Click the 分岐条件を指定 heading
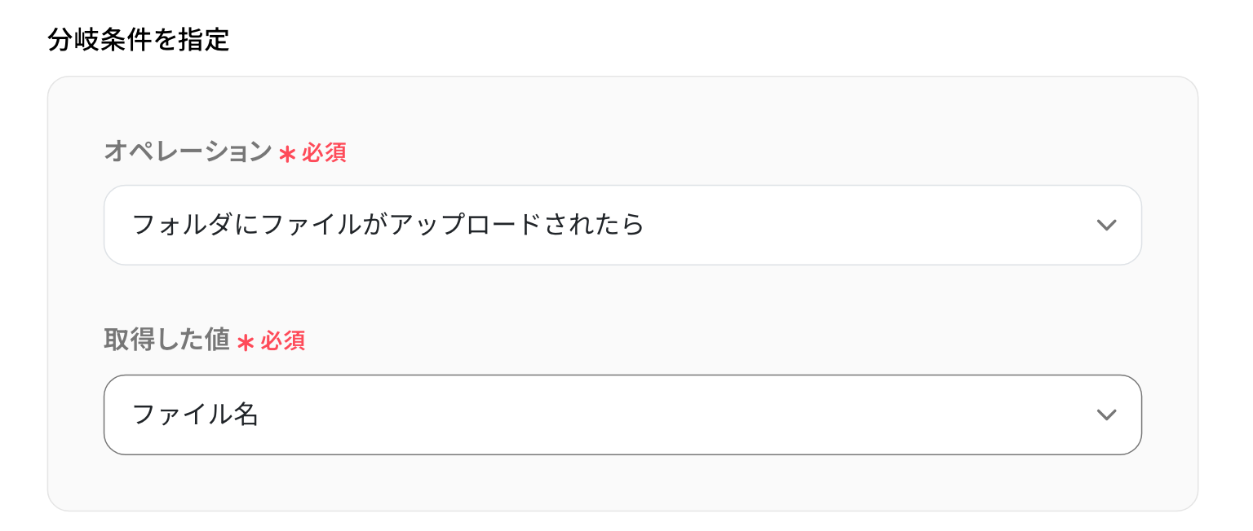Viewport: 1253px width, 531px height. [139, 41]
